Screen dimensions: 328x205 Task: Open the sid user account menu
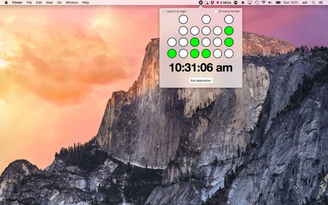305,2
